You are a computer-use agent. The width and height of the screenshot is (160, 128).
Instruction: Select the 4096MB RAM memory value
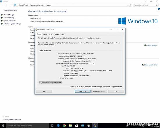click(74, 73)
